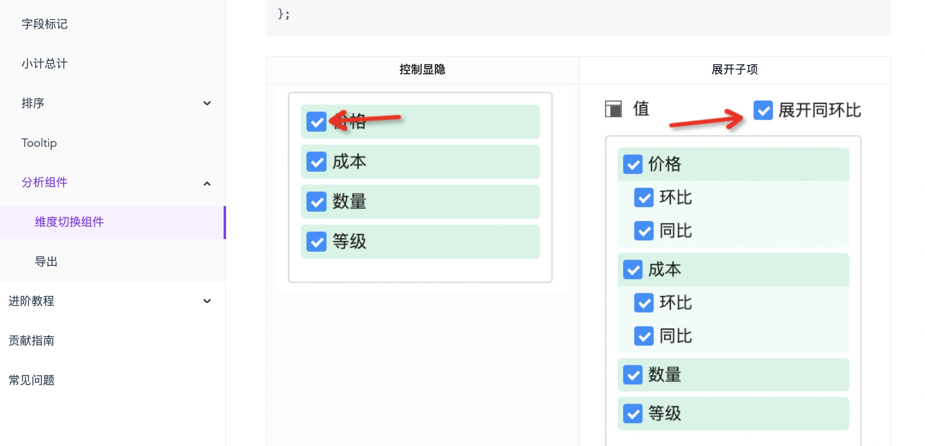The width and height of the screenshot is (925, 446).
Task: Disable the 等级 checkbox in 控制显隐
Action: [x=316, y=241]
